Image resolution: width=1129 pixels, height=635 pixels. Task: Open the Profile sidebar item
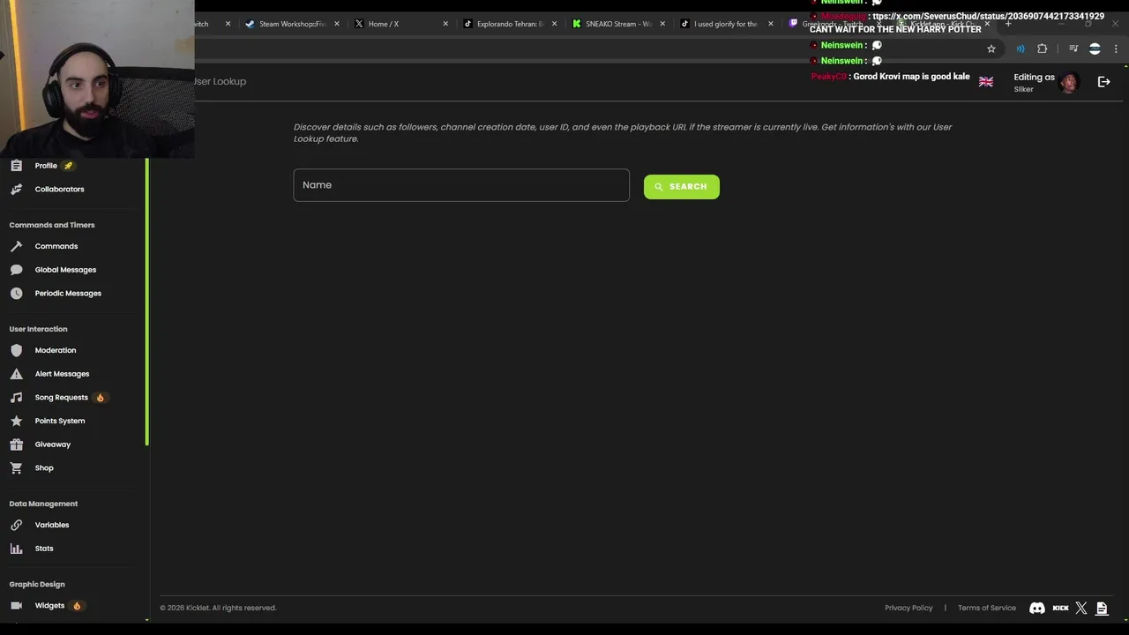[x=46, y=166]
